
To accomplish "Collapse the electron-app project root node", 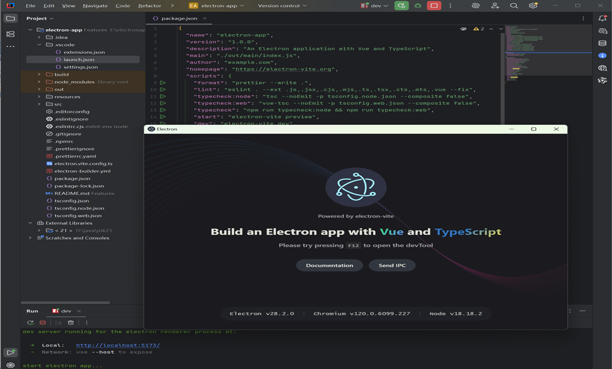I will [30, 30].
